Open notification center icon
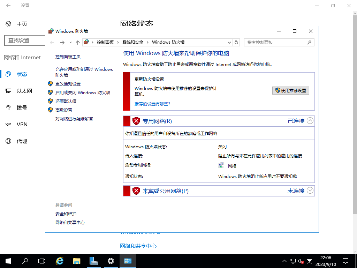Image resolution: width=357 pixels, height=268 pixels. pos(345,261)
